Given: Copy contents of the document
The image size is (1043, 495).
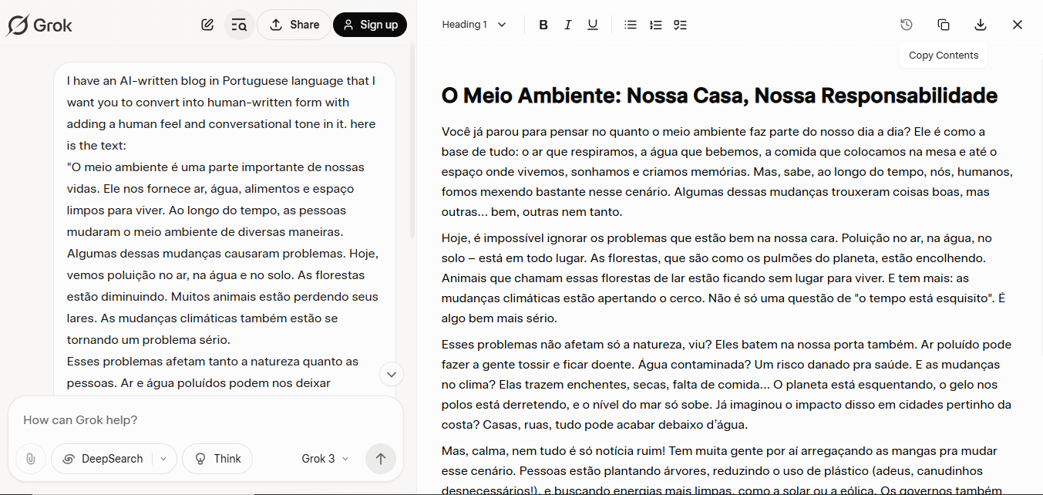Looking at the screenshot, I should click(x=944, y=25).
